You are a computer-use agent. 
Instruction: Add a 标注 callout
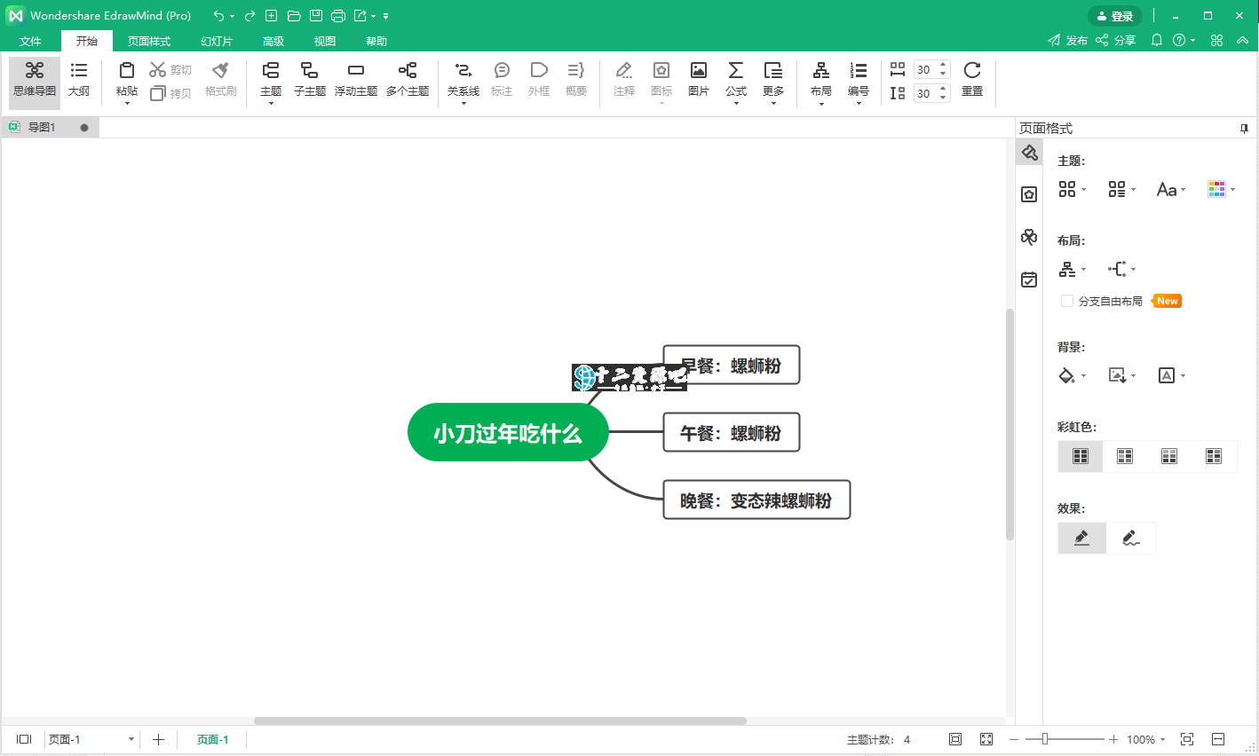[x=502, y=80]
